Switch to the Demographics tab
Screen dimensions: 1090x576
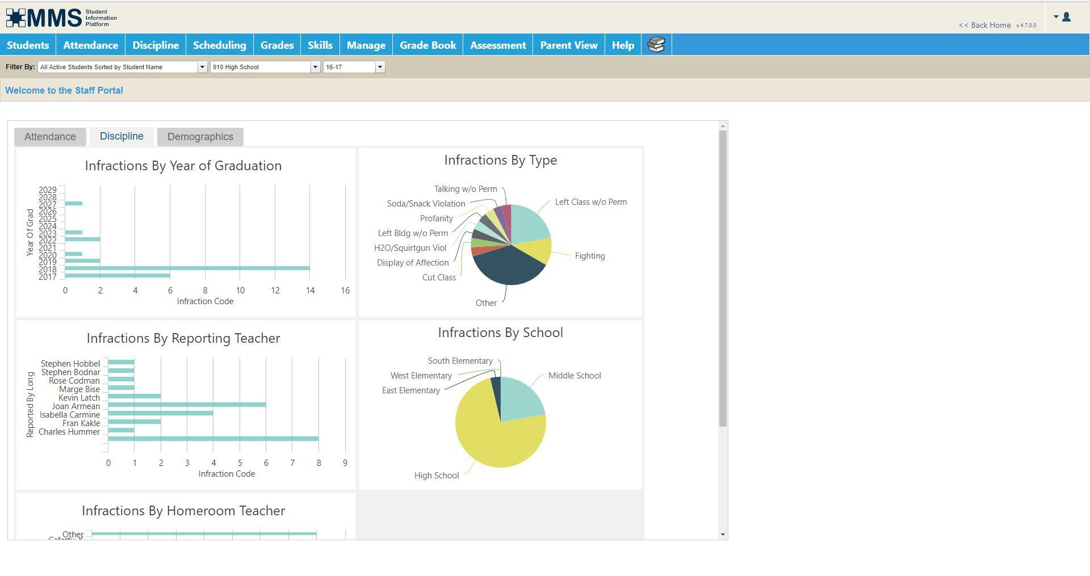click(x=200, y=136)
